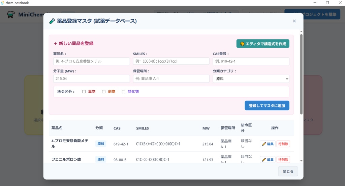The height and width of the screenshot is (186, 345).
Task: Click the 薬品名 input field
Action: [x=92, y=61]
